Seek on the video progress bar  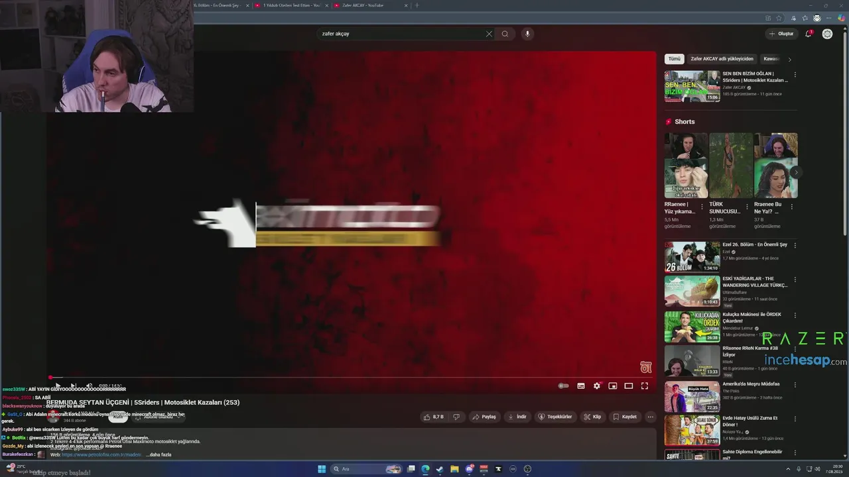coord(350,378)
